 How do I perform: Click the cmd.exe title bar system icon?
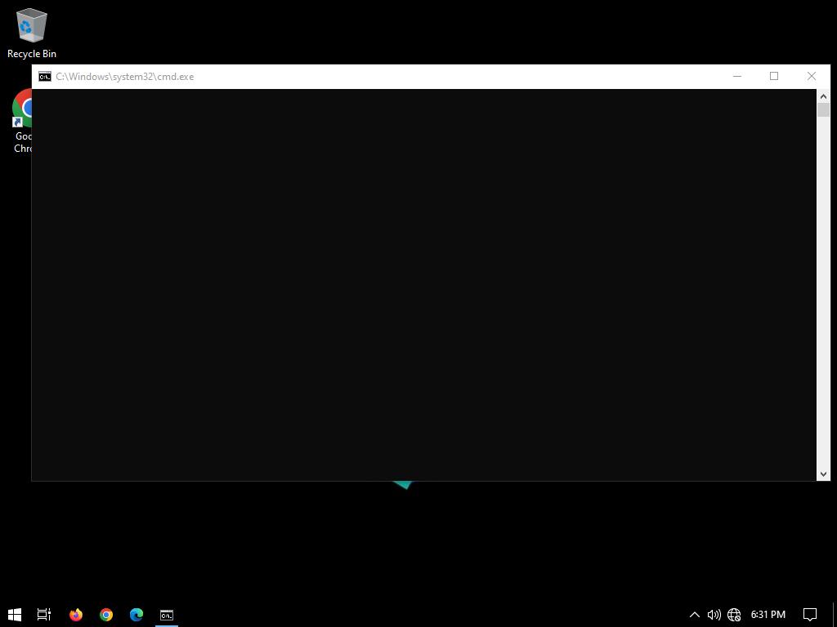(45, 77)
